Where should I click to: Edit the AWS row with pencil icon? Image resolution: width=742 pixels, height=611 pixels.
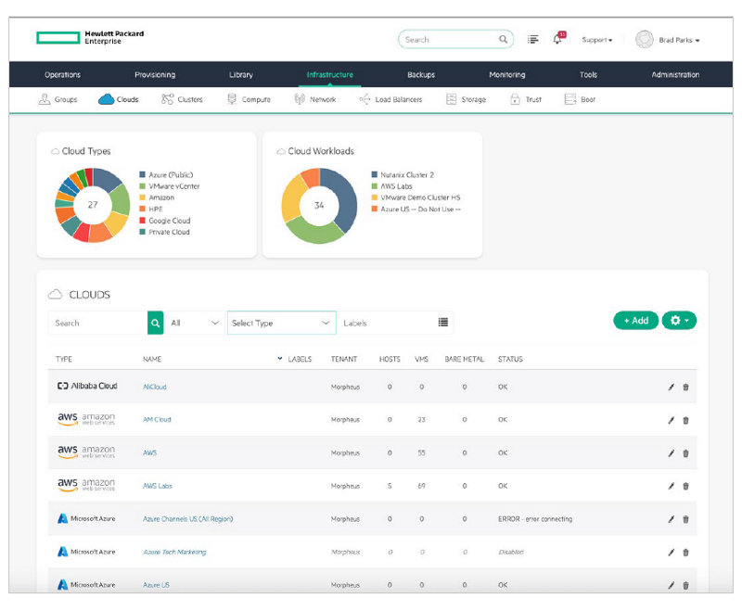point(671,453)
